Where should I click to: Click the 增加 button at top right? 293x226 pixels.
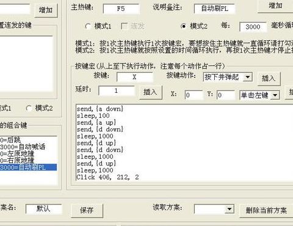(275, 5)
